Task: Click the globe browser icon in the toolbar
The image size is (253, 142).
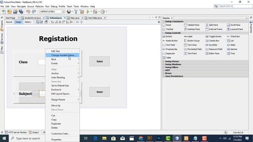Action: click(x=69, y=11)
